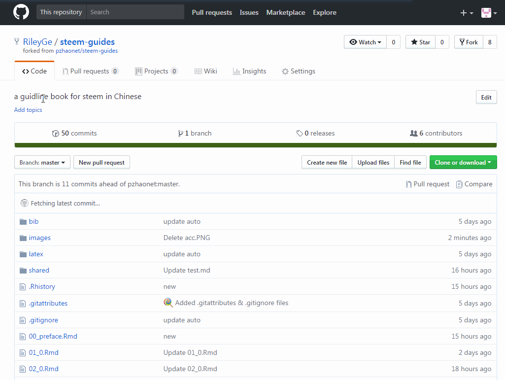Viewport: 505px width, 380px height.
Task: Open the Wiki tab
Action: coord(206,71)
